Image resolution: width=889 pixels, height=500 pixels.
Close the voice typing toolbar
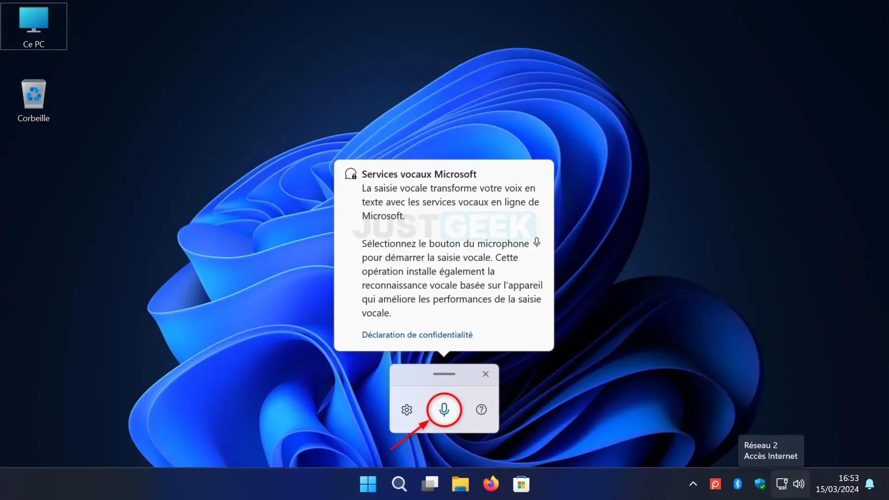pyautogui.click(x=485, y=374)
